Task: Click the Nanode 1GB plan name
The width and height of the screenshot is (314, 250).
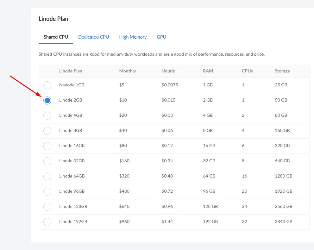Action: click(72, 85)
